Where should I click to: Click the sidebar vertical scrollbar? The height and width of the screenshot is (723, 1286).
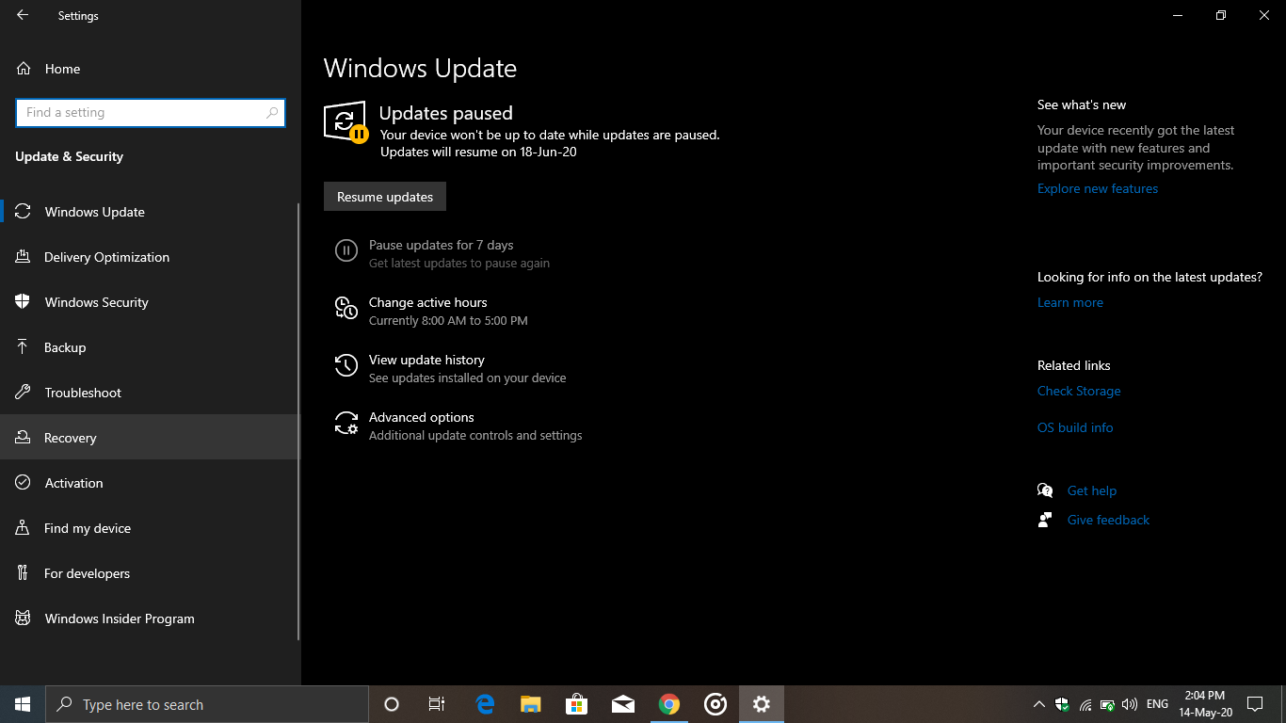click(x=298, y=422)
